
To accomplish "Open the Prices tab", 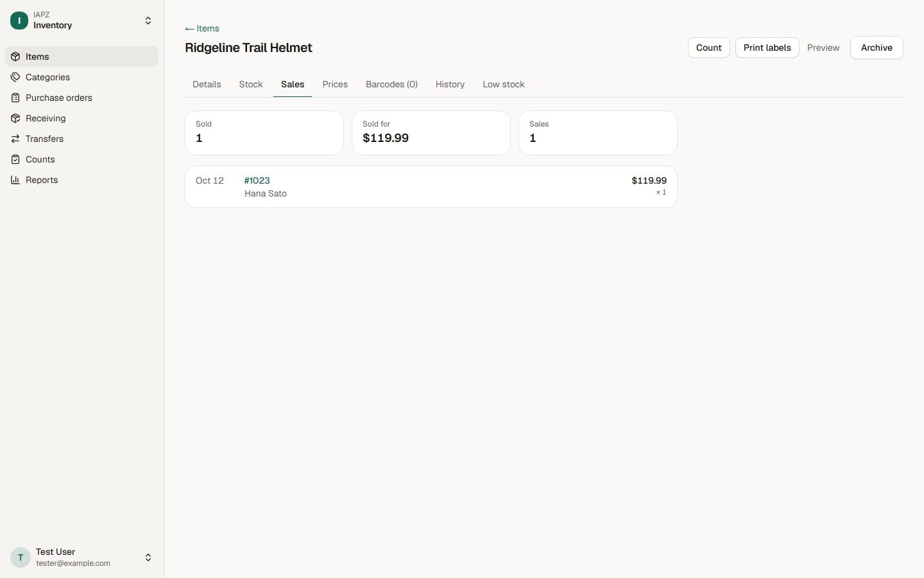I will tap(335, 84).
